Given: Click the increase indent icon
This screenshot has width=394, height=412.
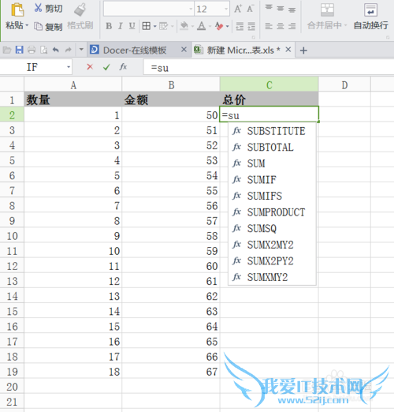Looking at the screenshot, I should [x=251, y=26].
